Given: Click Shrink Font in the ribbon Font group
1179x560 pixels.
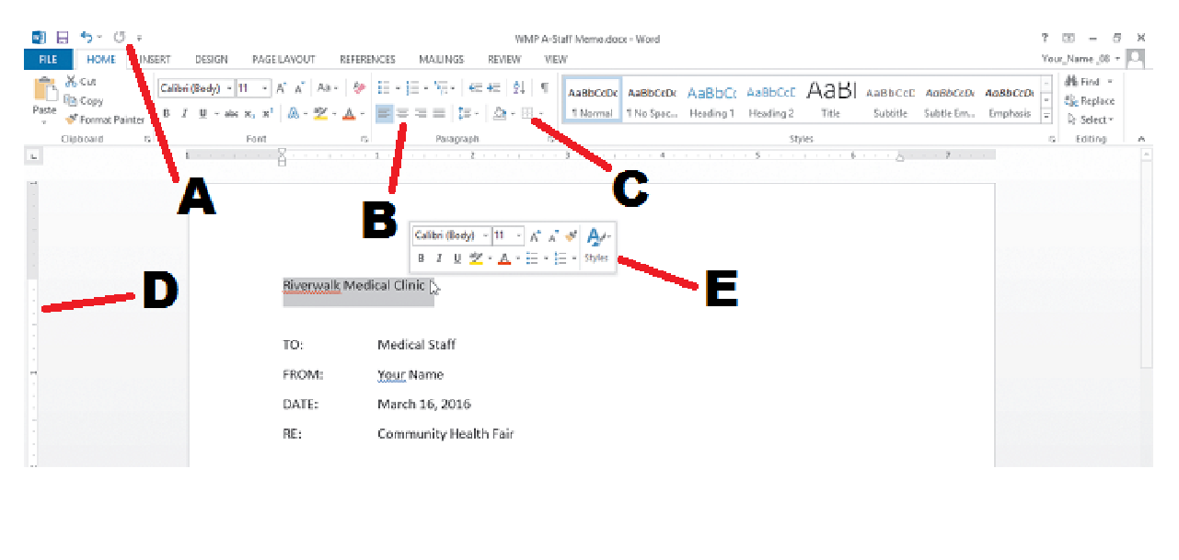Looking at the screenshot, I should [299, 88].
